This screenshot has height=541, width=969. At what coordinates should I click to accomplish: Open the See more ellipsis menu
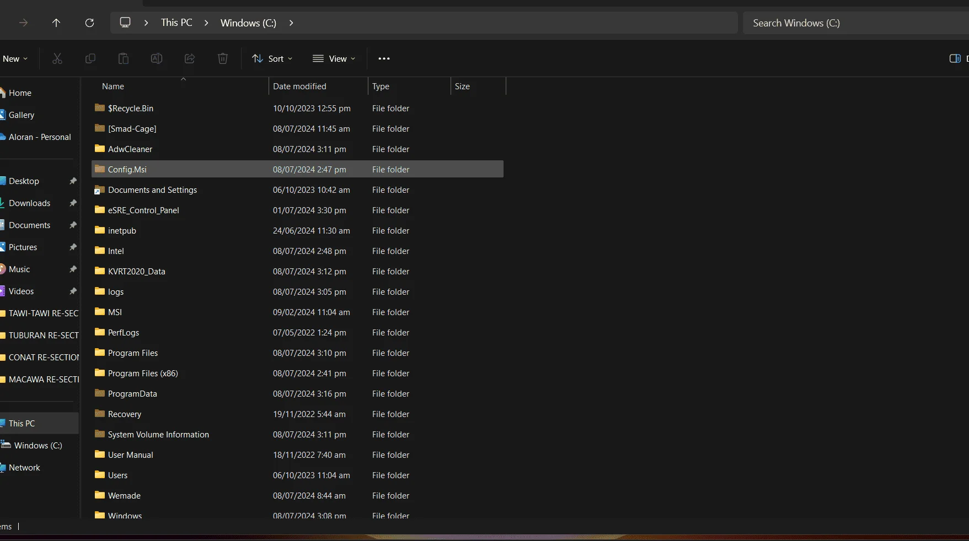(x=384, y=58)
